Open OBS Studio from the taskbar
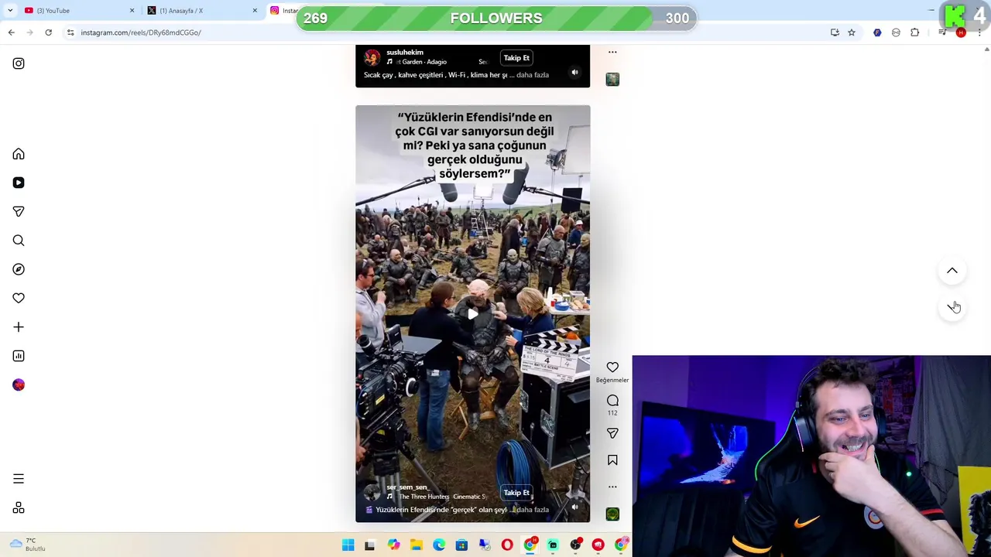 (x=575, y=545)
